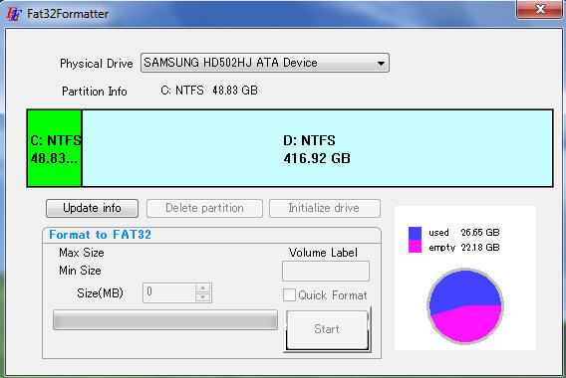Image resolution: width=566 pixels, height=378 pixels.
Task: Click the 'Min Size' label
Action: point(80,271)
